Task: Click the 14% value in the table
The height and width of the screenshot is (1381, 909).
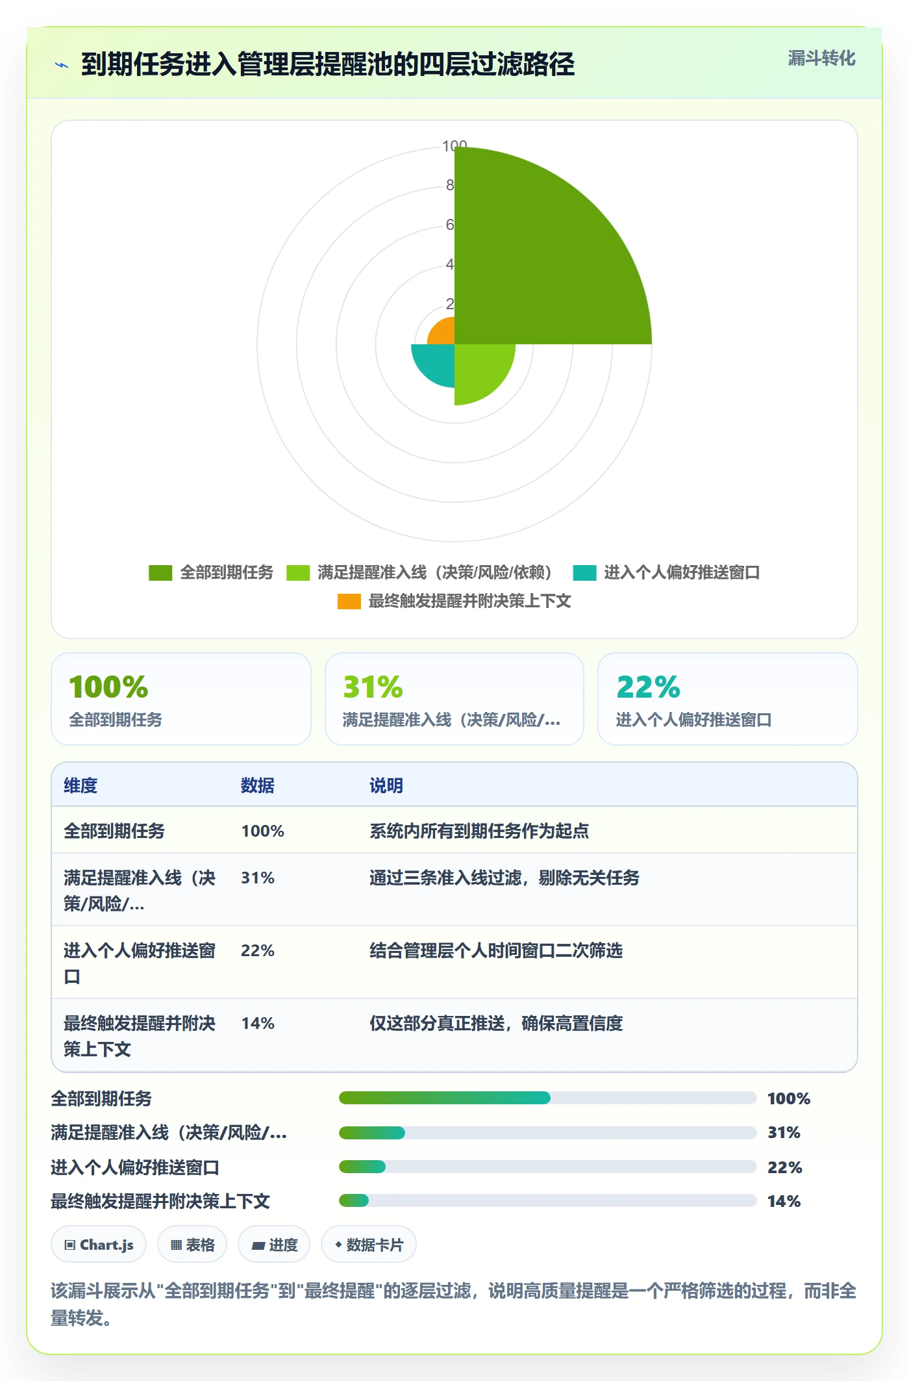Action: tap(258, 1023)
